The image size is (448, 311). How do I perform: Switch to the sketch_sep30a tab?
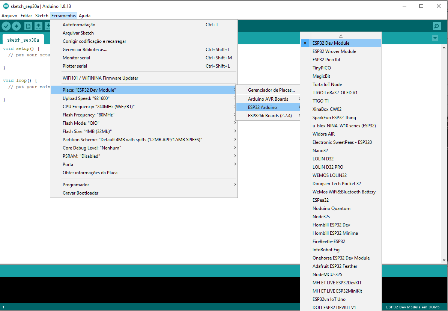(23, 40)
